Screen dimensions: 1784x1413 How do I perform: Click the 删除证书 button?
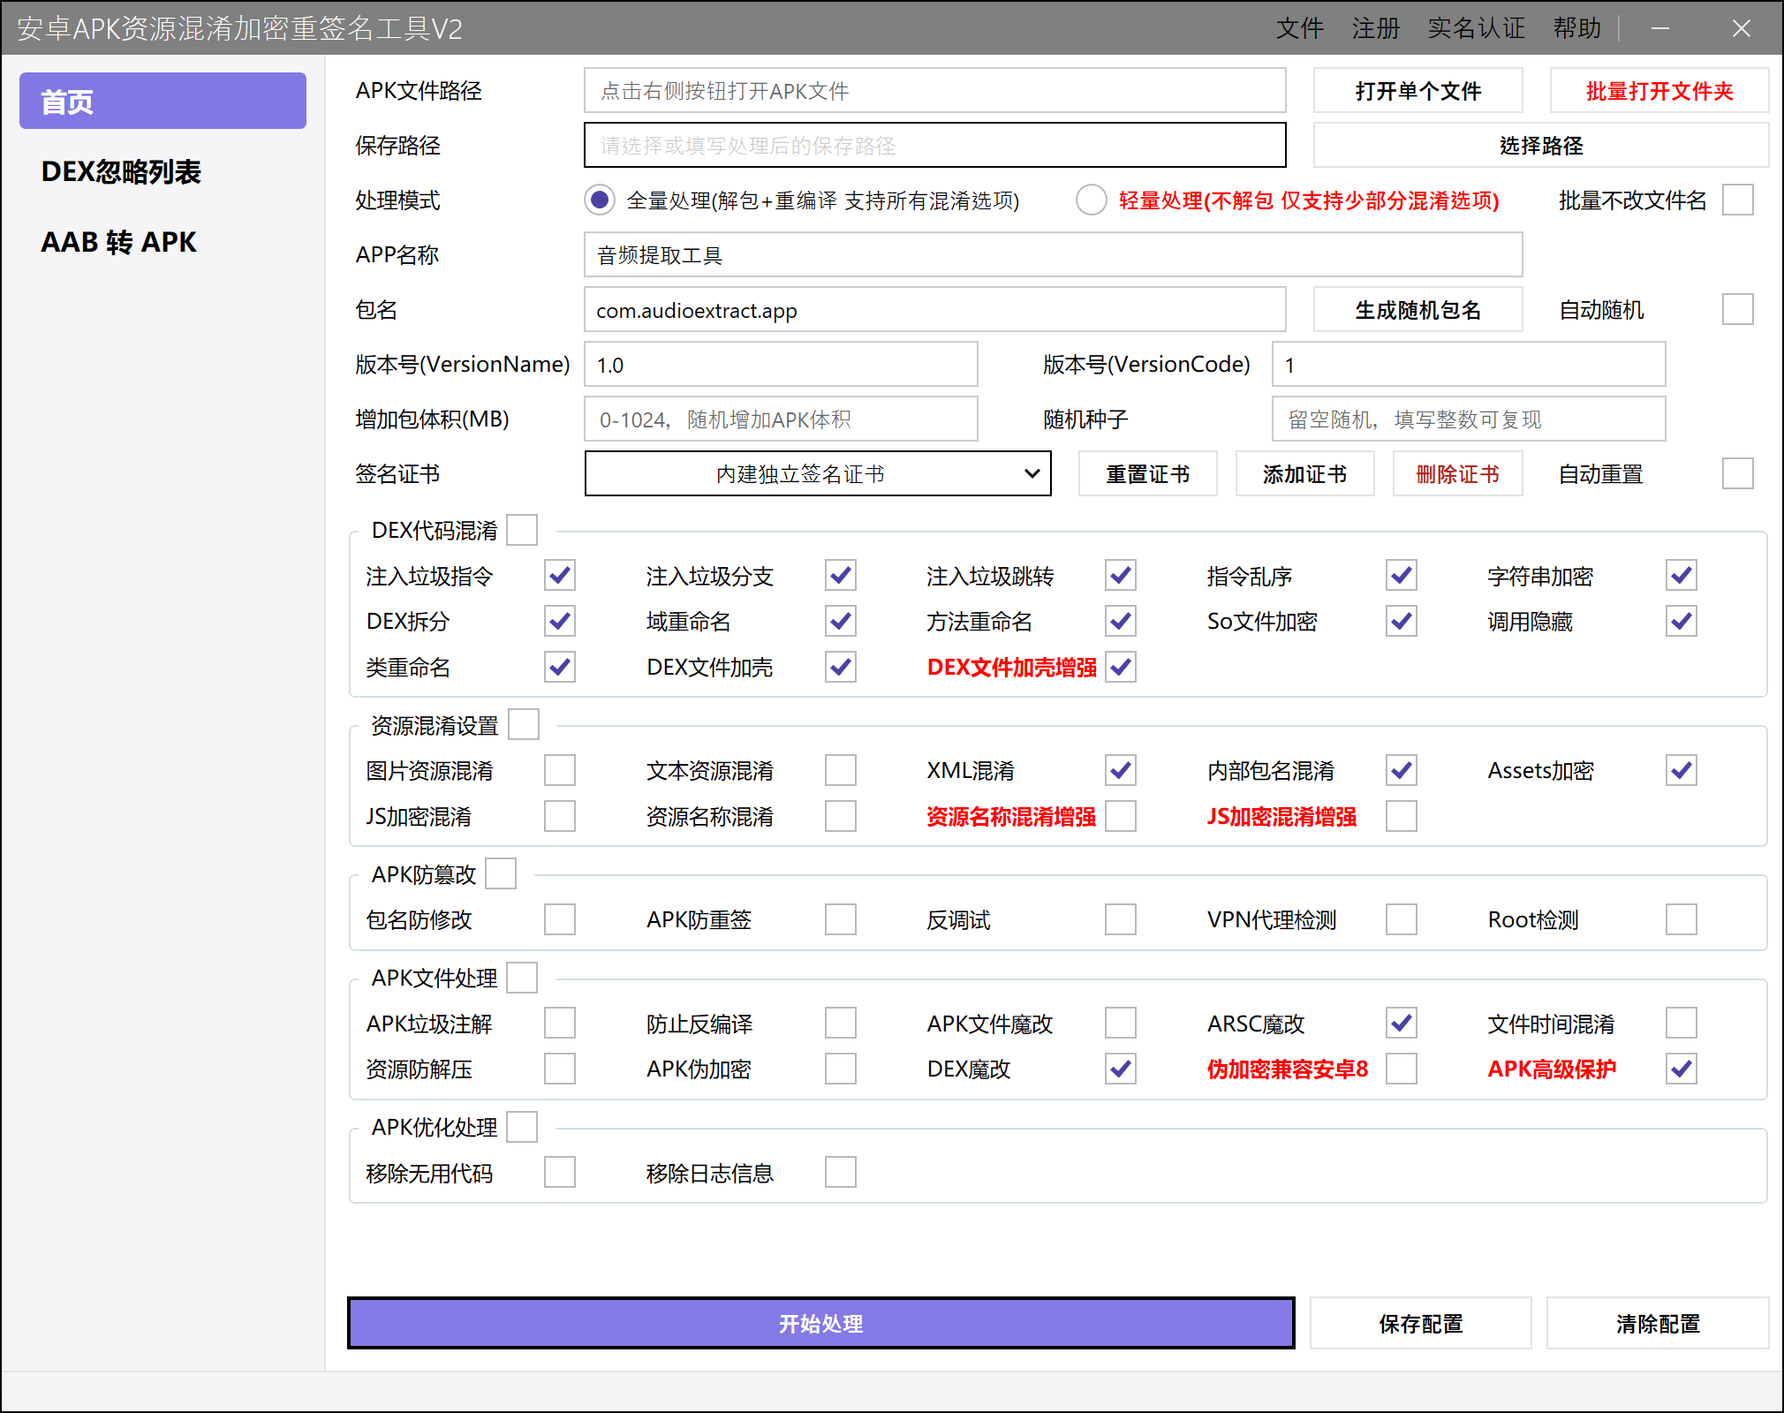coord(1457,473)
